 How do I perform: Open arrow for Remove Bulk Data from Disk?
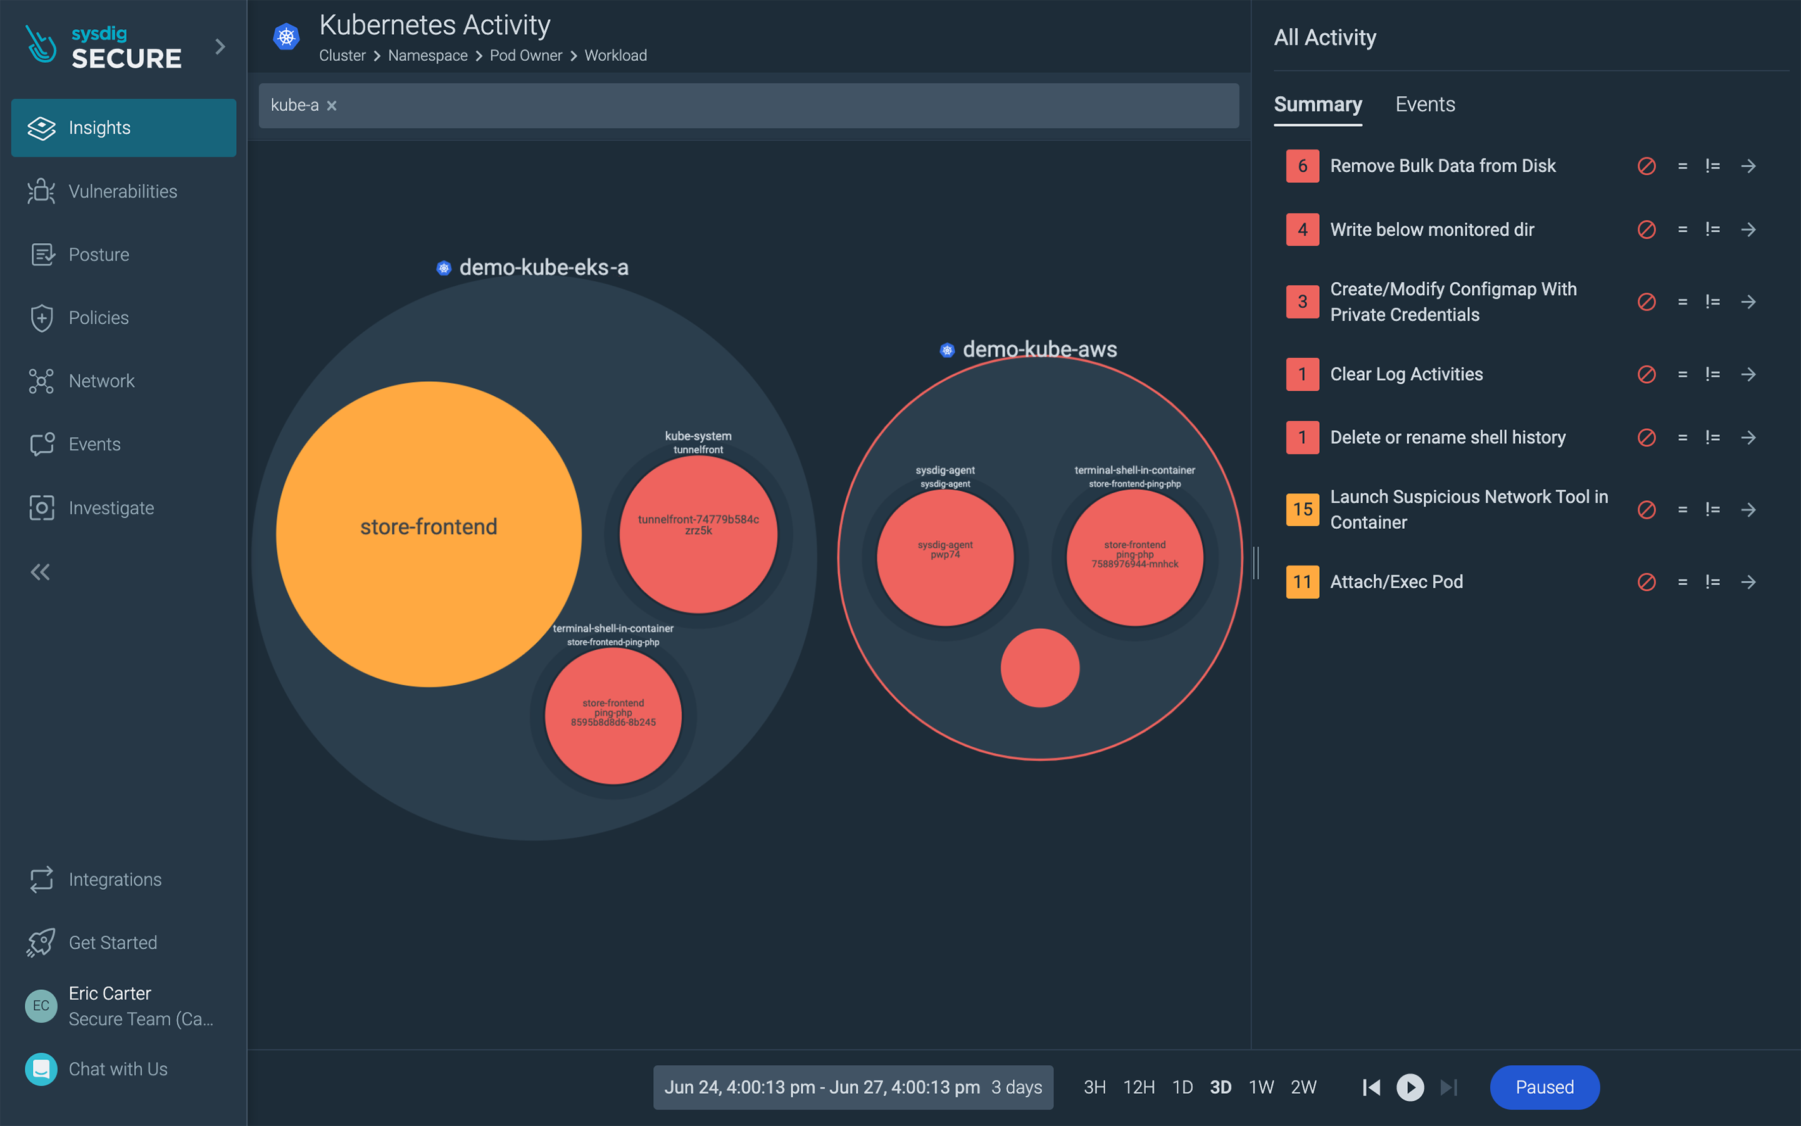pos(1749,166)
